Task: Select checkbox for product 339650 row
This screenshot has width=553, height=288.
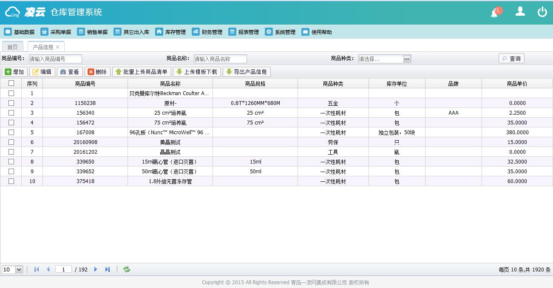Action: click(x=11, y=162)
